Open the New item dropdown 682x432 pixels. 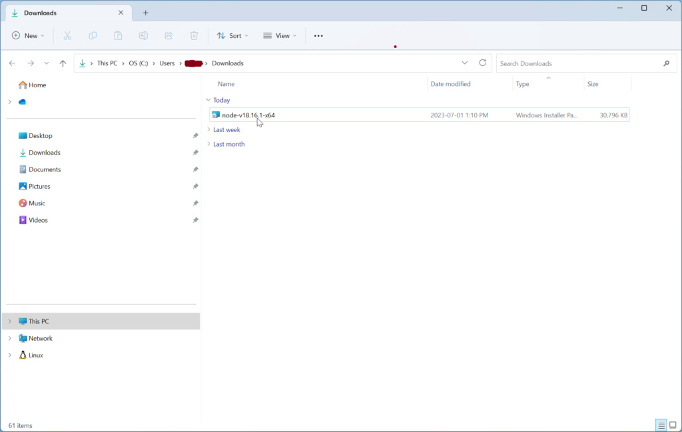28,36
